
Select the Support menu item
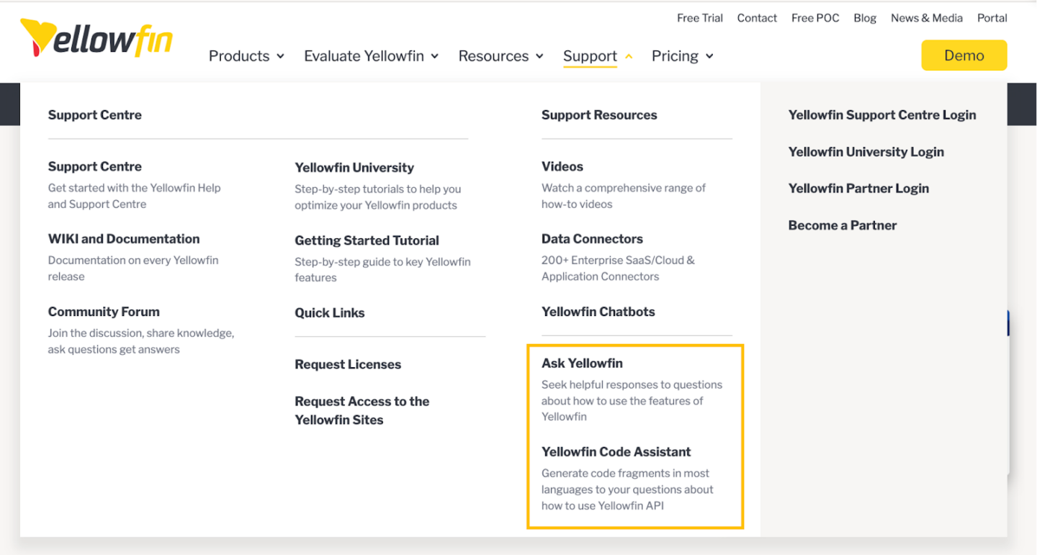(x=590, y=55)
